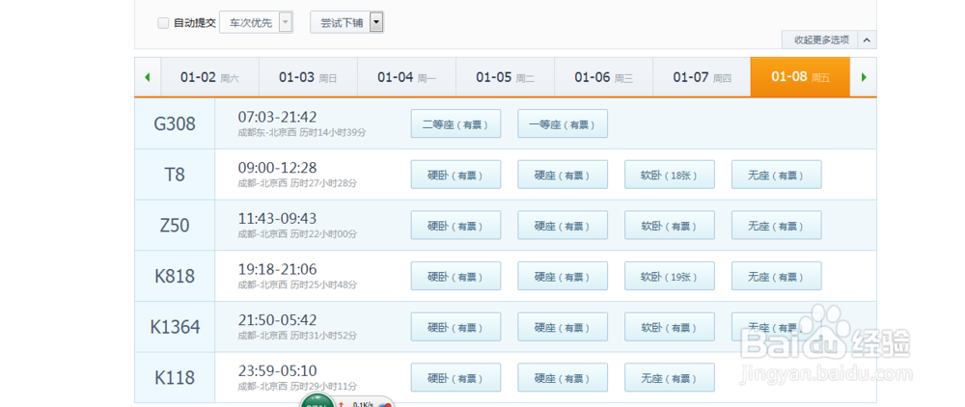Go to later dates with right green arrow
Viewport: 965px width, 407px height.
click(864, 77)
